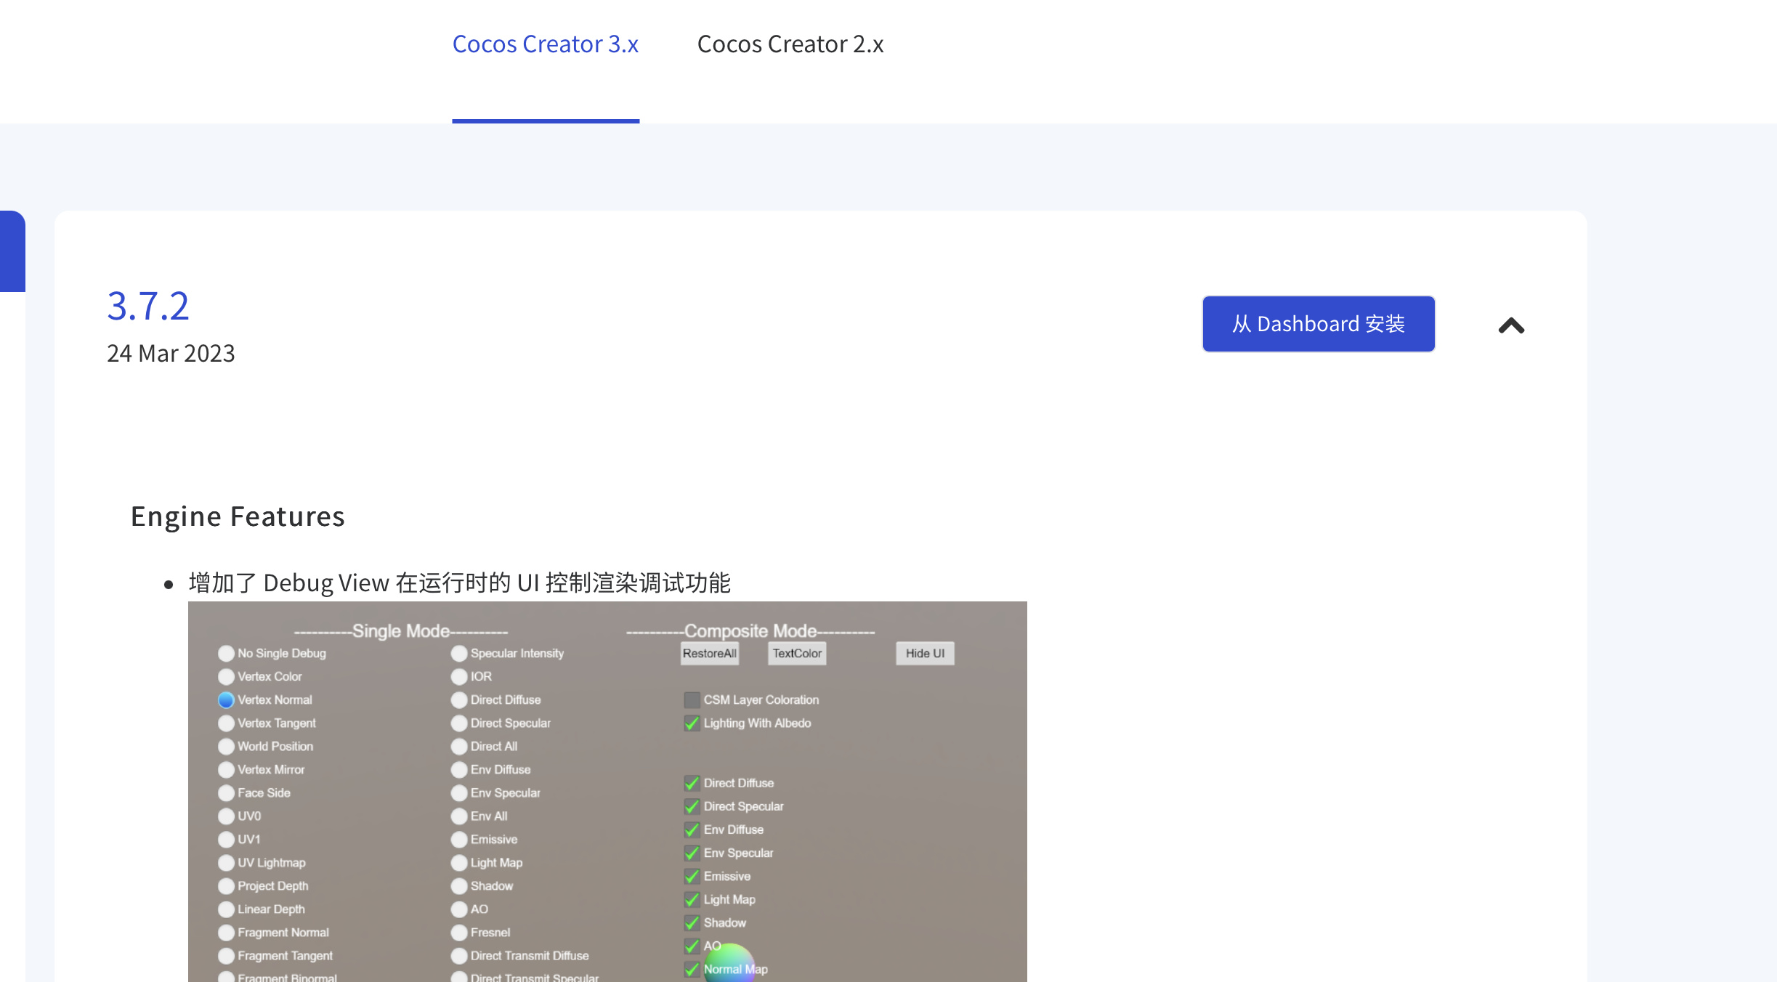Viewport: 1777px width, 982px height.
Task: Toggle the composite Direct Diffuse checkbox
Action: [x=692, y=783]
